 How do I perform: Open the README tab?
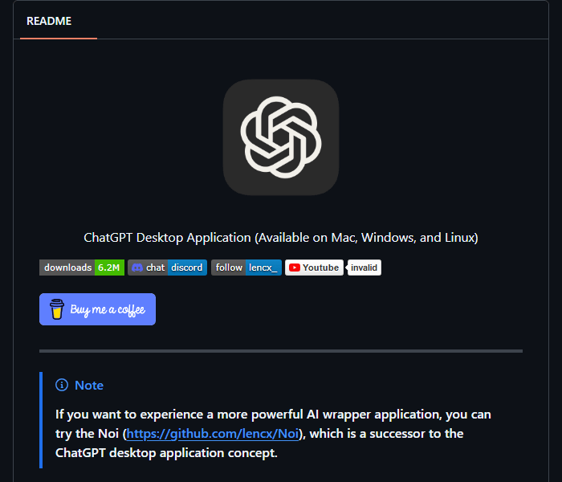[x=49, y=21]
